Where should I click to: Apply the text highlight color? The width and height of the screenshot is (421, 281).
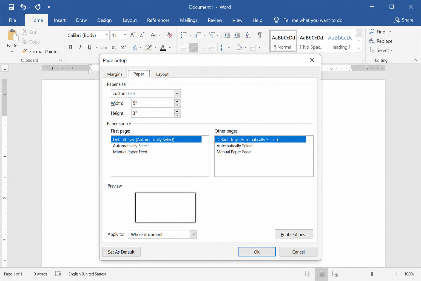coord(149,47)
